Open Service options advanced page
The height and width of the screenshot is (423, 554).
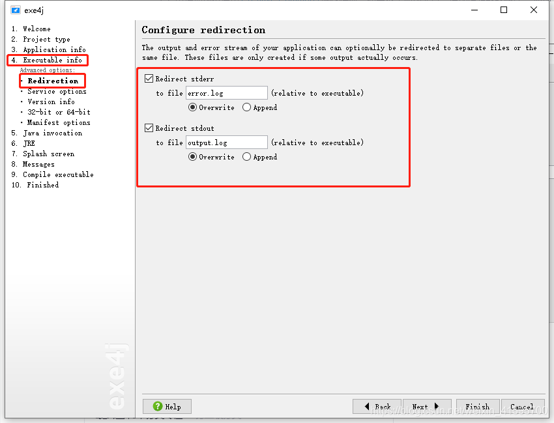click(57, 91)
